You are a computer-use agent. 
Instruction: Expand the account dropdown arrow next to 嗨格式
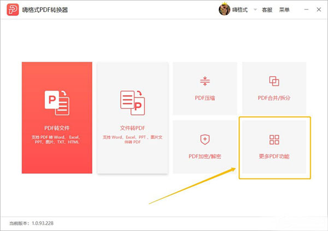[255, 10]
